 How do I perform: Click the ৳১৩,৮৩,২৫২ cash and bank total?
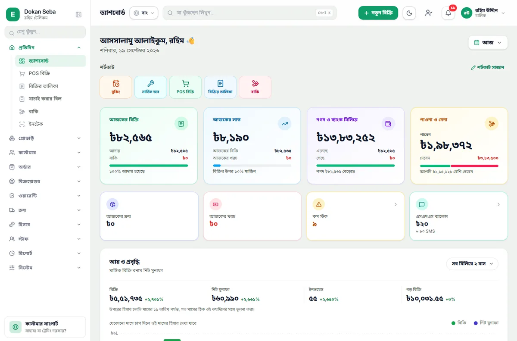pos(346,138)
